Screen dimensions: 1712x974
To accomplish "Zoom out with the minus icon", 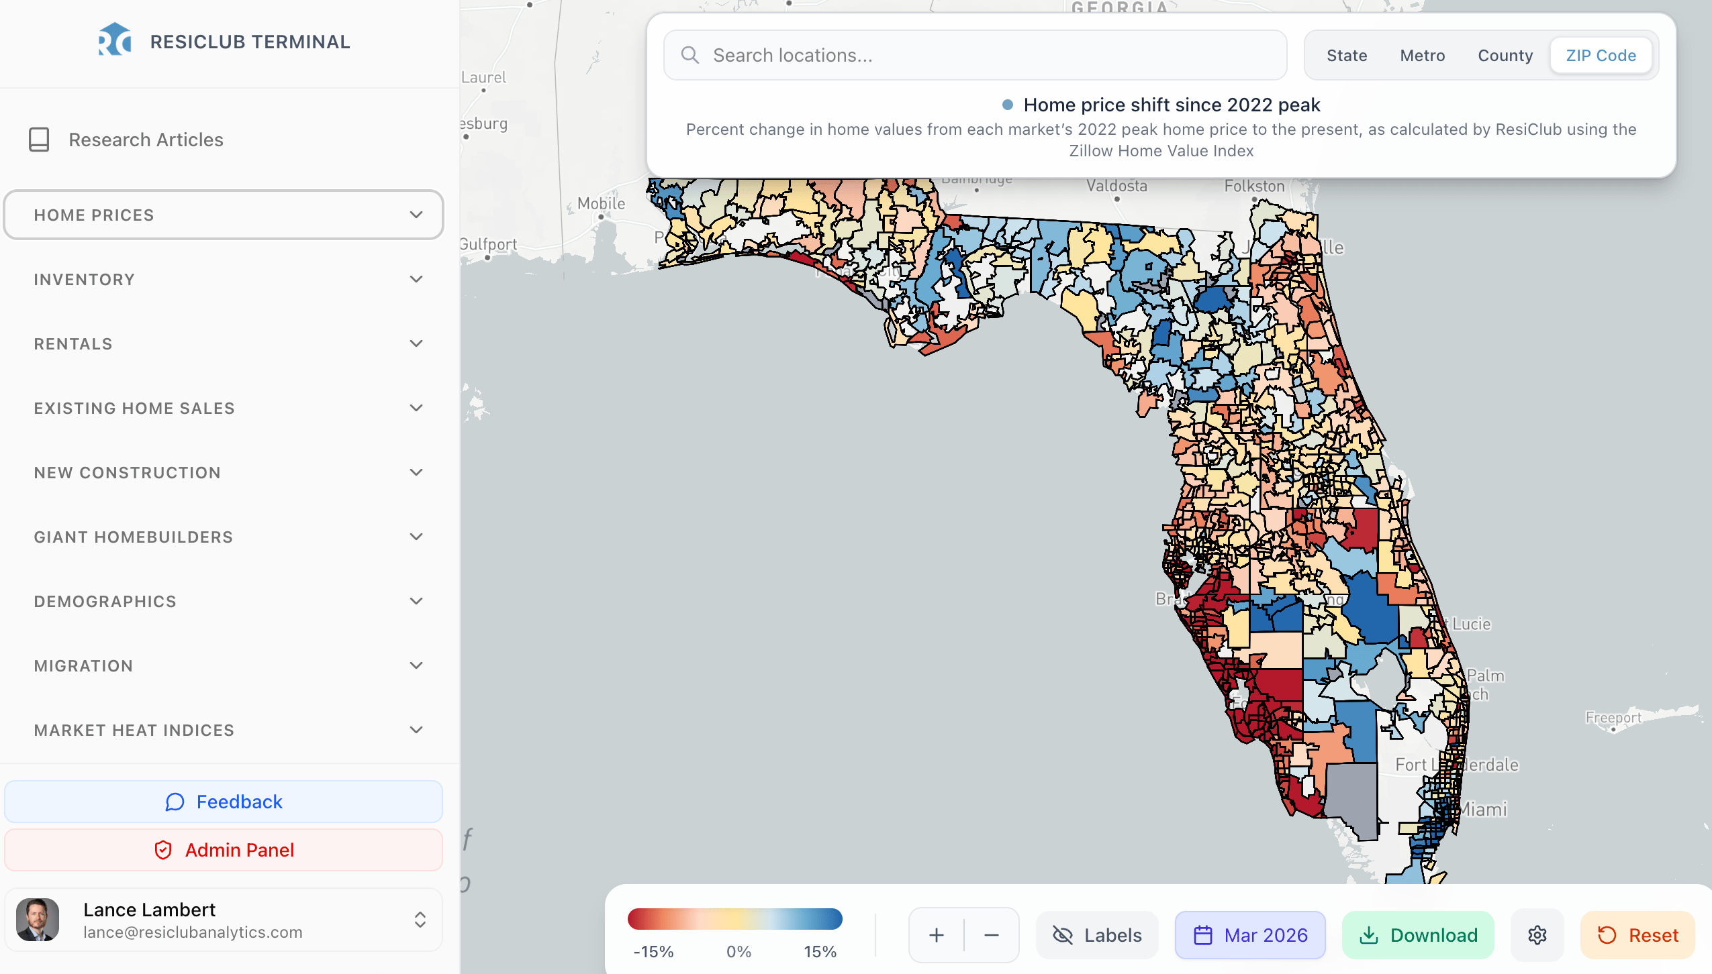I will point(992,934).
